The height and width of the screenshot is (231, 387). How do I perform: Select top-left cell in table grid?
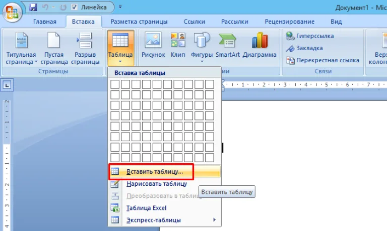(115, 84)
